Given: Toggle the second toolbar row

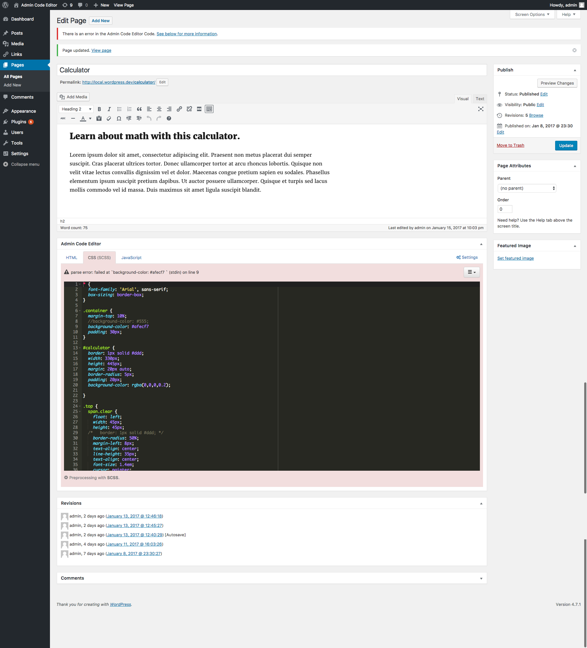Looking at the screenshot, I should click(209, 109).
